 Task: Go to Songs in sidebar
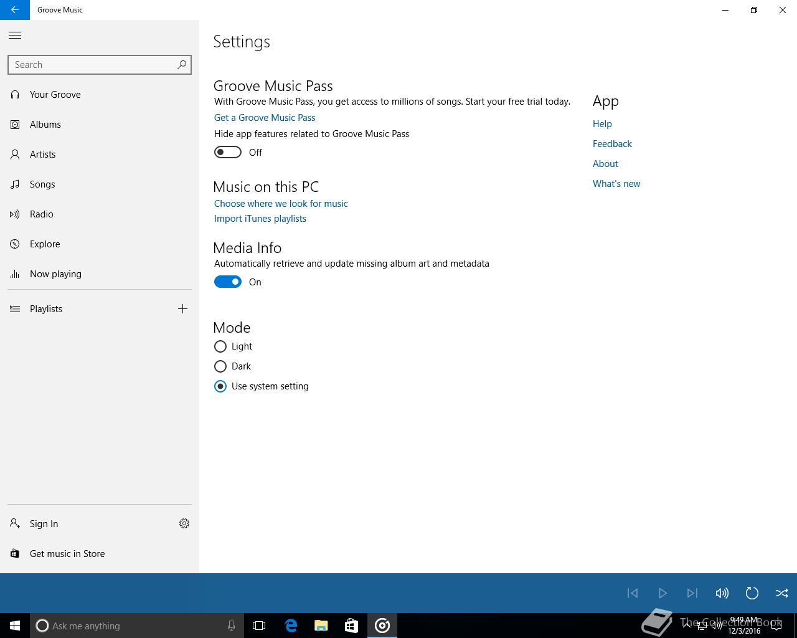(x=100, y=184)
